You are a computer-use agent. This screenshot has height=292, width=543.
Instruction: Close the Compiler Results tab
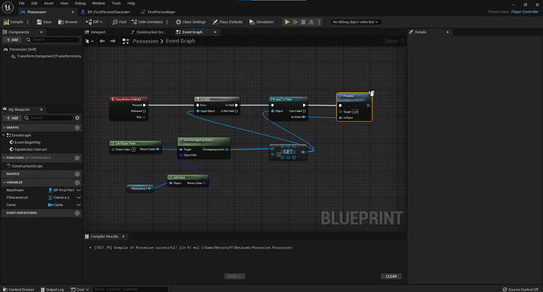pyautogui.click(x=124, y=237)
